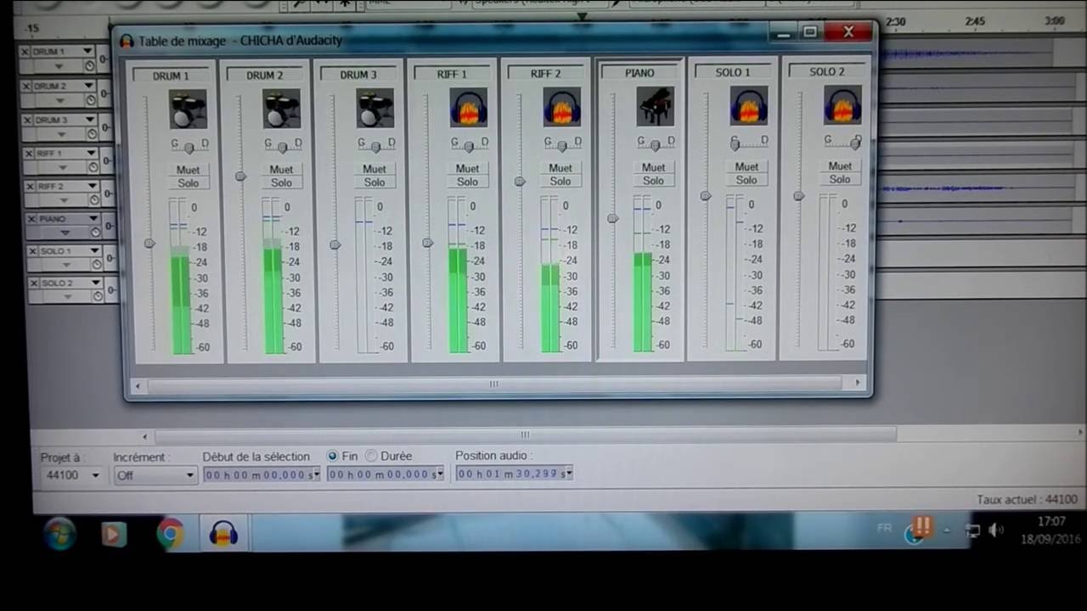Open the DRUM 2 track name dropdown

[87, 85]
